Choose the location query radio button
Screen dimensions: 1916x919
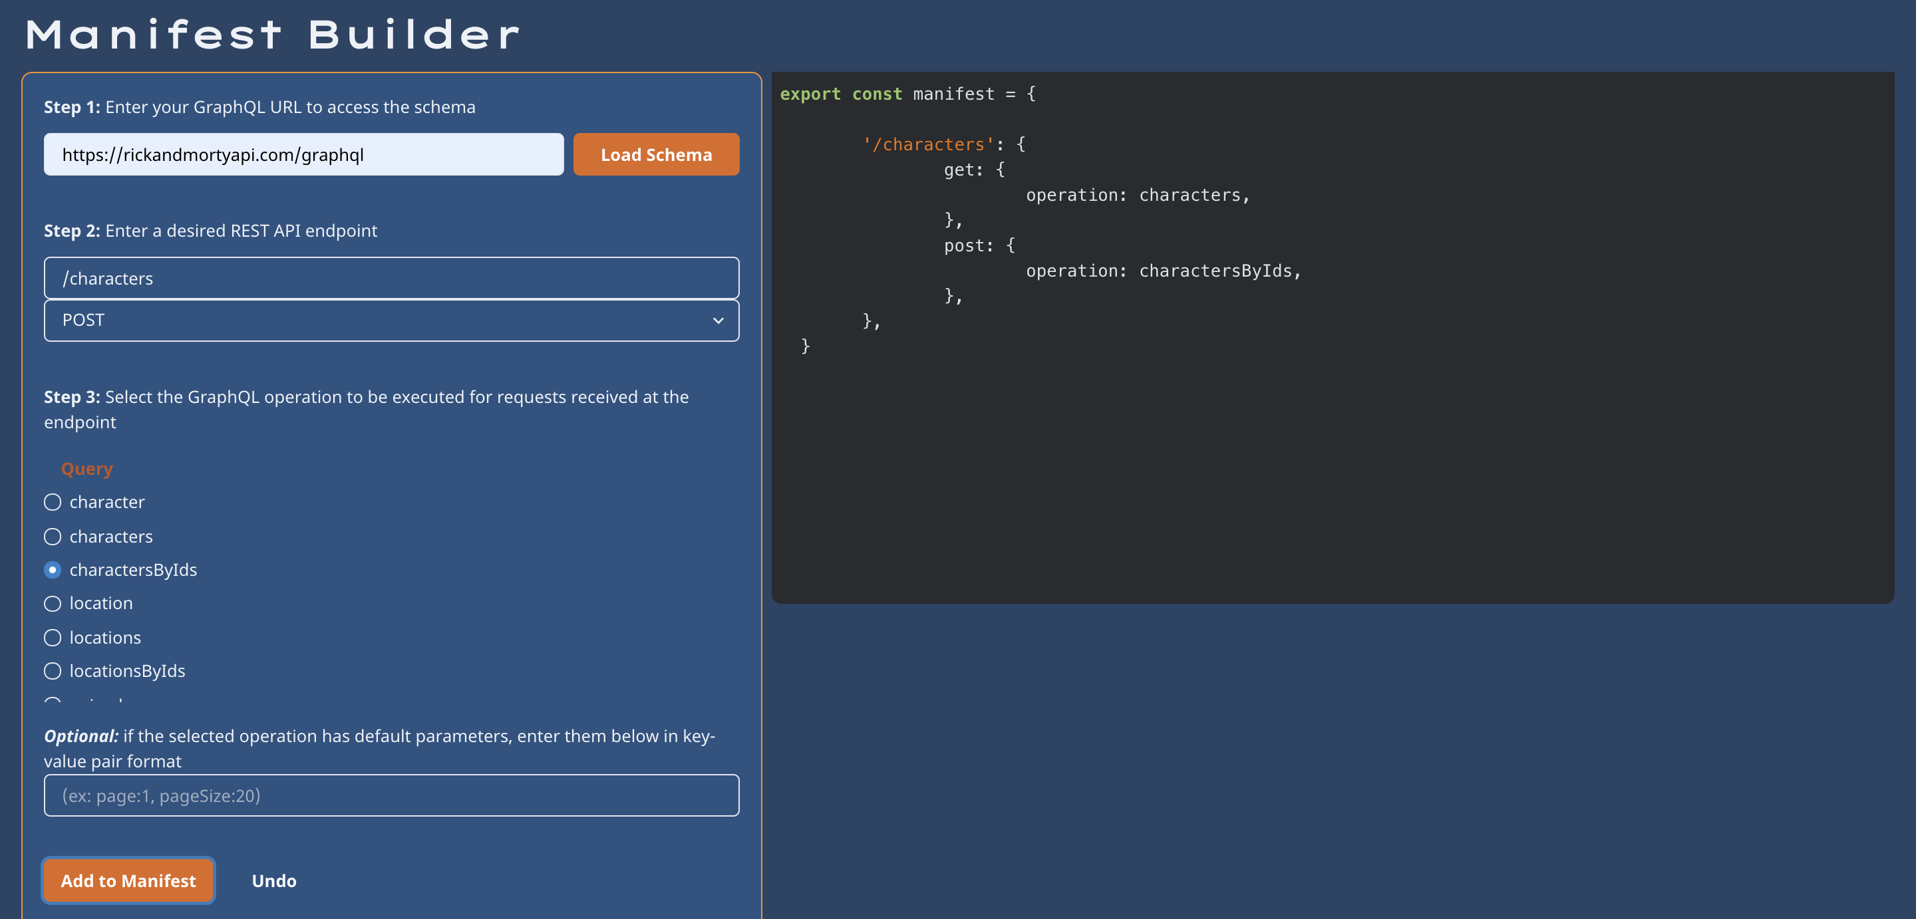click(53, 603)
